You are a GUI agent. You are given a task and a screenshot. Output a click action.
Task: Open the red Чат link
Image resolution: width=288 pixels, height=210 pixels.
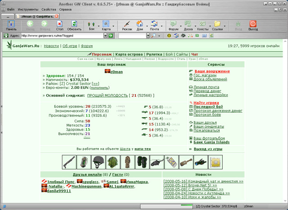coord(194,55)
